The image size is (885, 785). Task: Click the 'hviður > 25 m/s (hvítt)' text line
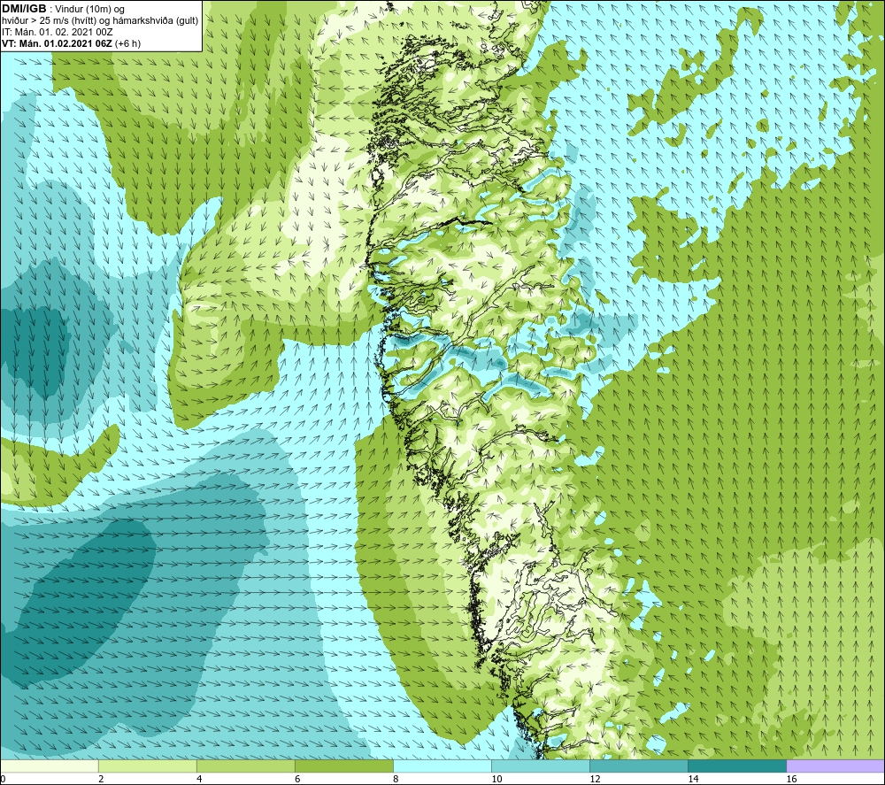(100, 21)
